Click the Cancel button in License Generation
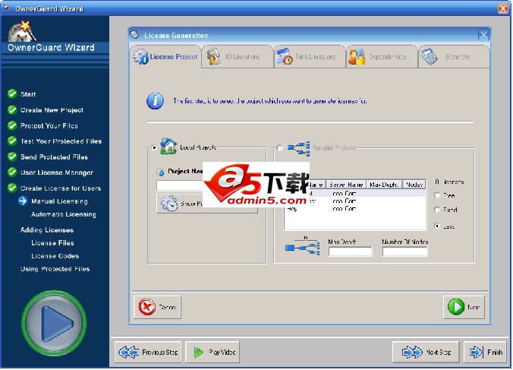The image size is (513, 370). (157, 307)
